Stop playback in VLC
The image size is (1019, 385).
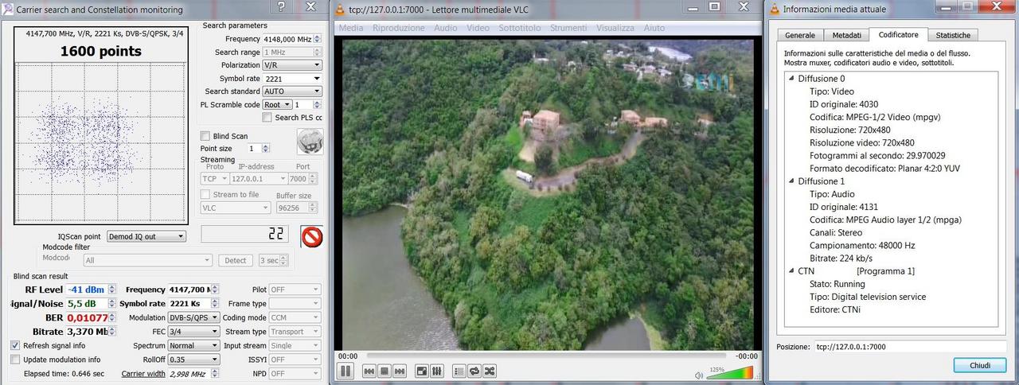point(384,371)
